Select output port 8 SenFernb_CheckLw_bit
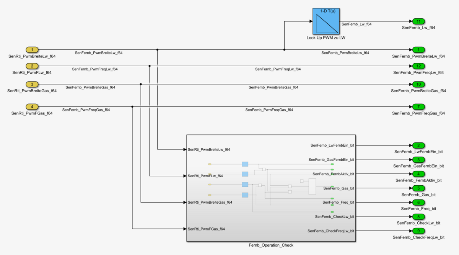The height and width of the screenshot is (255, 459). (x=418, y=217)
